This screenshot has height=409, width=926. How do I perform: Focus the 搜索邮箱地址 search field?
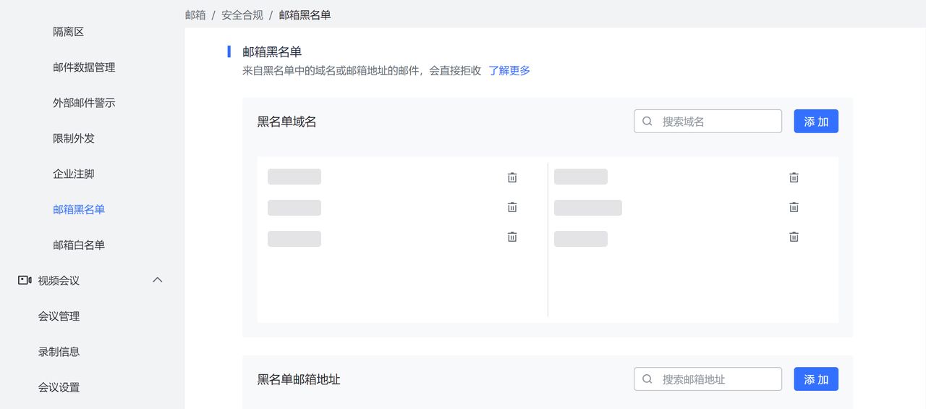click(x=716, y=379)
